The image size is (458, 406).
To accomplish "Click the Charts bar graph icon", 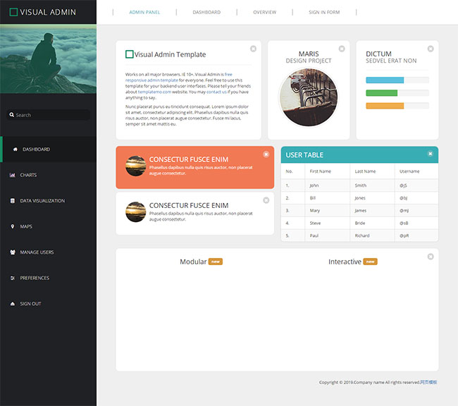I will point(13,175).
